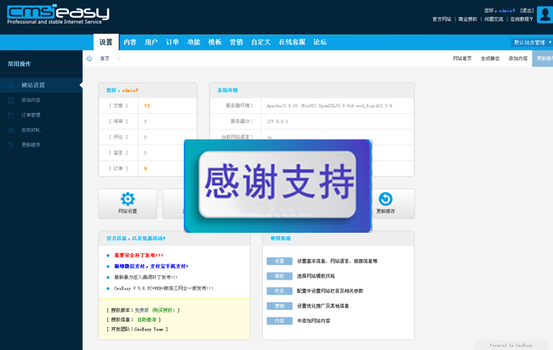Click the [退出] logout link

tap(527, 10)
